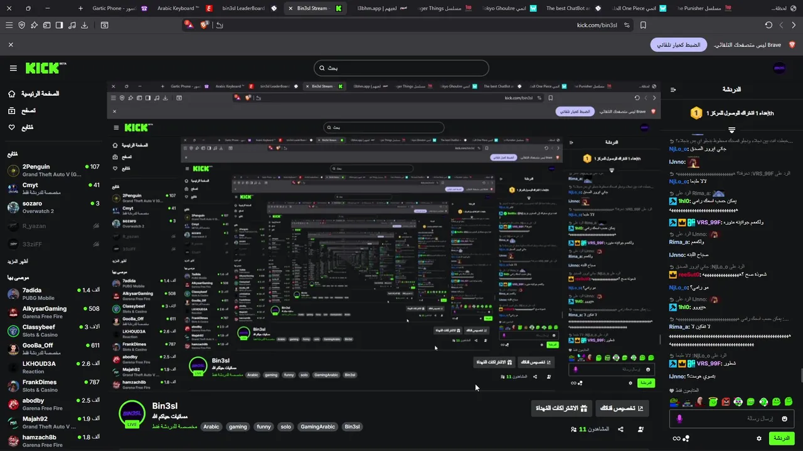Image resolution: width=803 pixels, height=451 pixels.
Task: Click the funny tag under stream title
Action: tap(263, 427)
